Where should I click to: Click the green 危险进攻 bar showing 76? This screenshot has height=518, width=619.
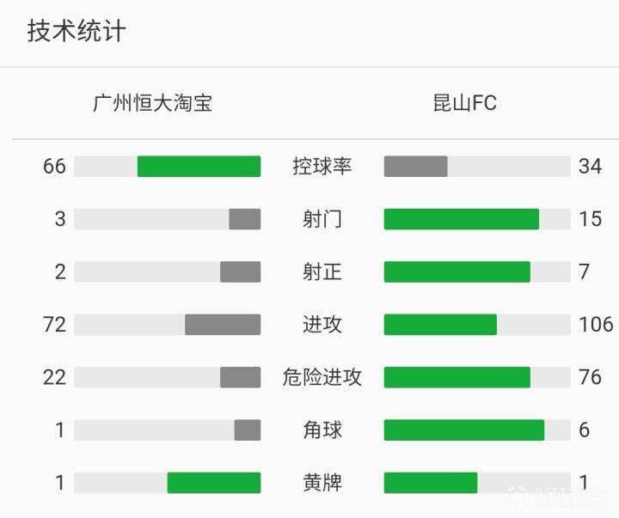click(457, 377)
